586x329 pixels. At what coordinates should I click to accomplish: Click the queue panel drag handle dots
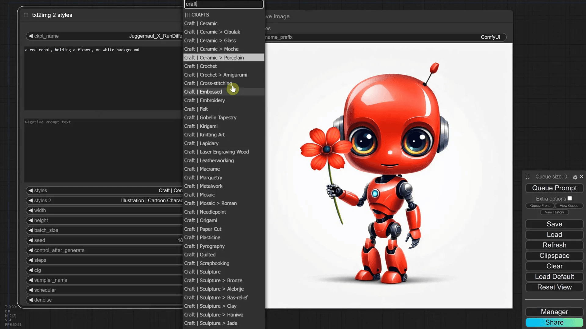tap(527, 177)
